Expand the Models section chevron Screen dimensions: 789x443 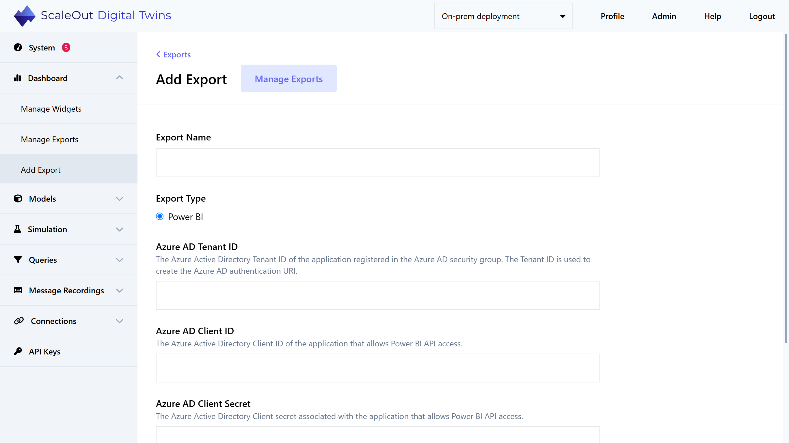(x=120, y=199)
